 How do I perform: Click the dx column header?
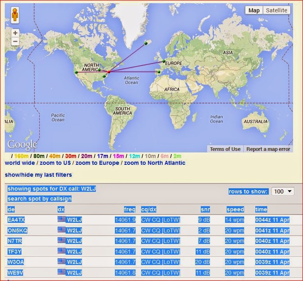pos(61,209)
